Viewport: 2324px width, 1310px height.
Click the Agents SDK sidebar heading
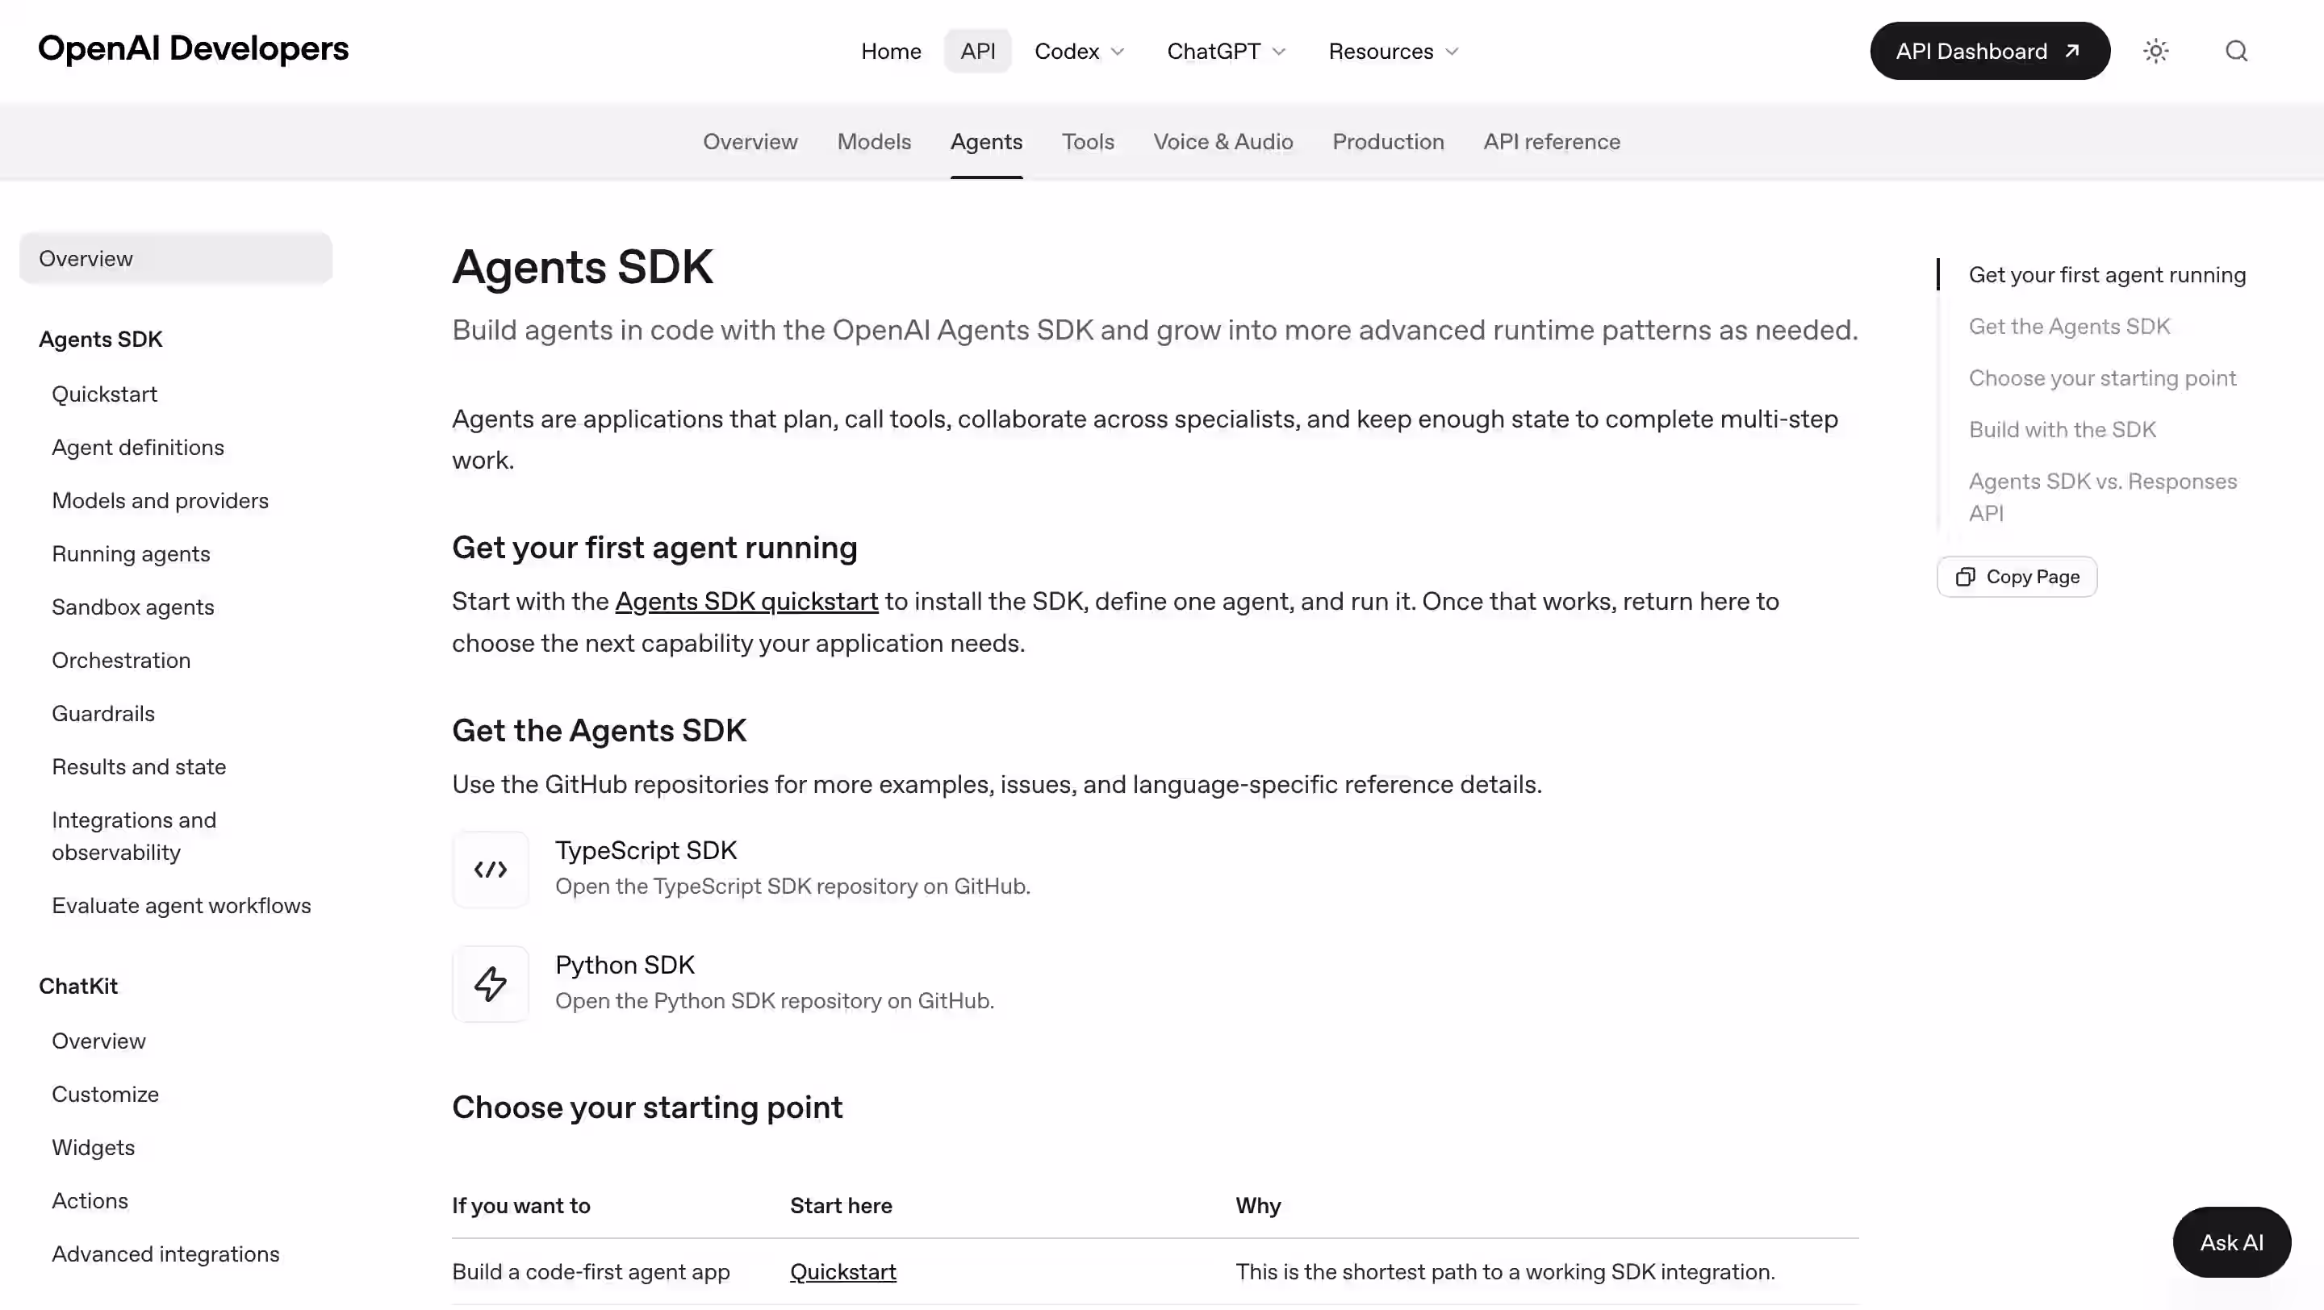click(100, 339)
